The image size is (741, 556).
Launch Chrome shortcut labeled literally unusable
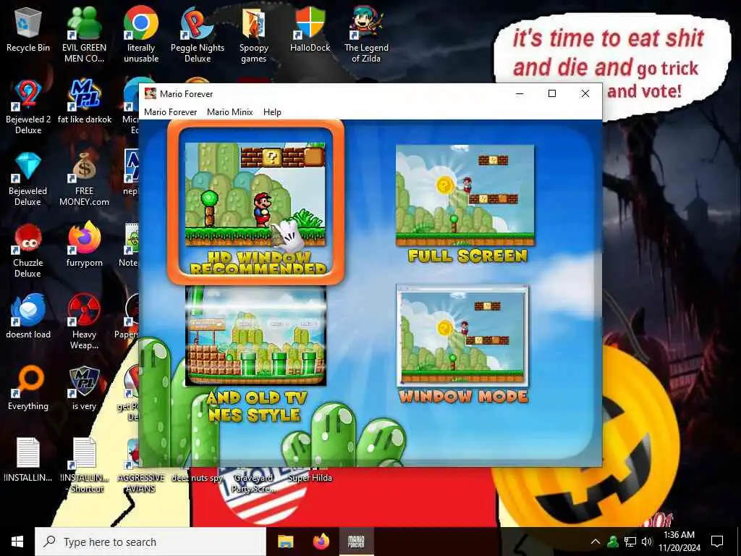(141, 35)
